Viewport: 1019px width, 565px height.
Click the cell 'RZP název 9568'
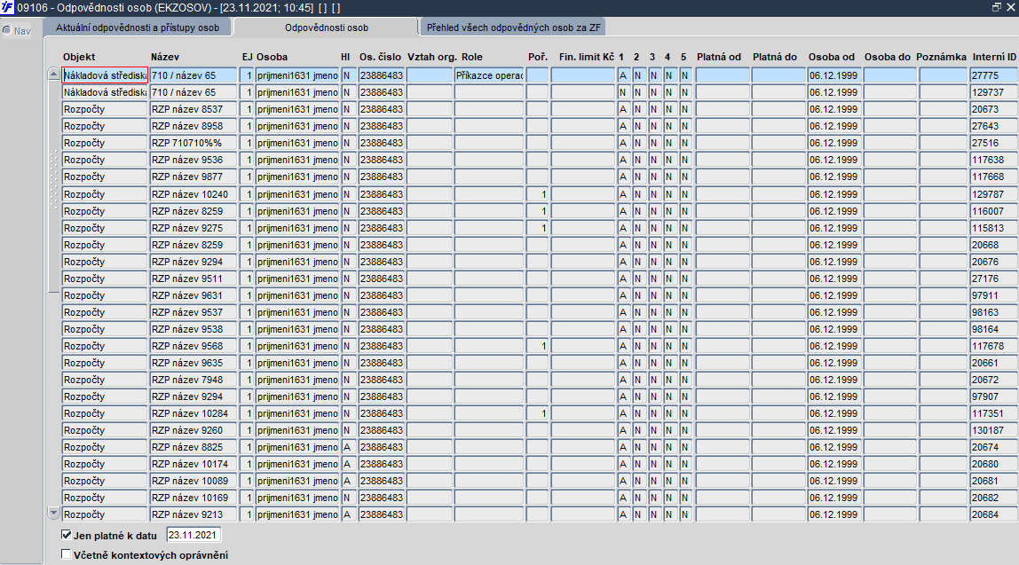point(193,346)
